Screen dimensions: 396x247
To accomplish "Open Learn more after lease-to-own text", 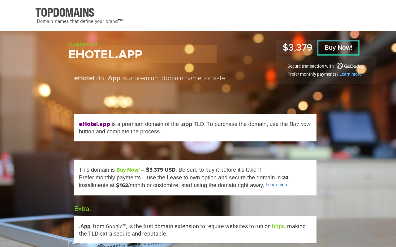I will (x=277, y=185).
